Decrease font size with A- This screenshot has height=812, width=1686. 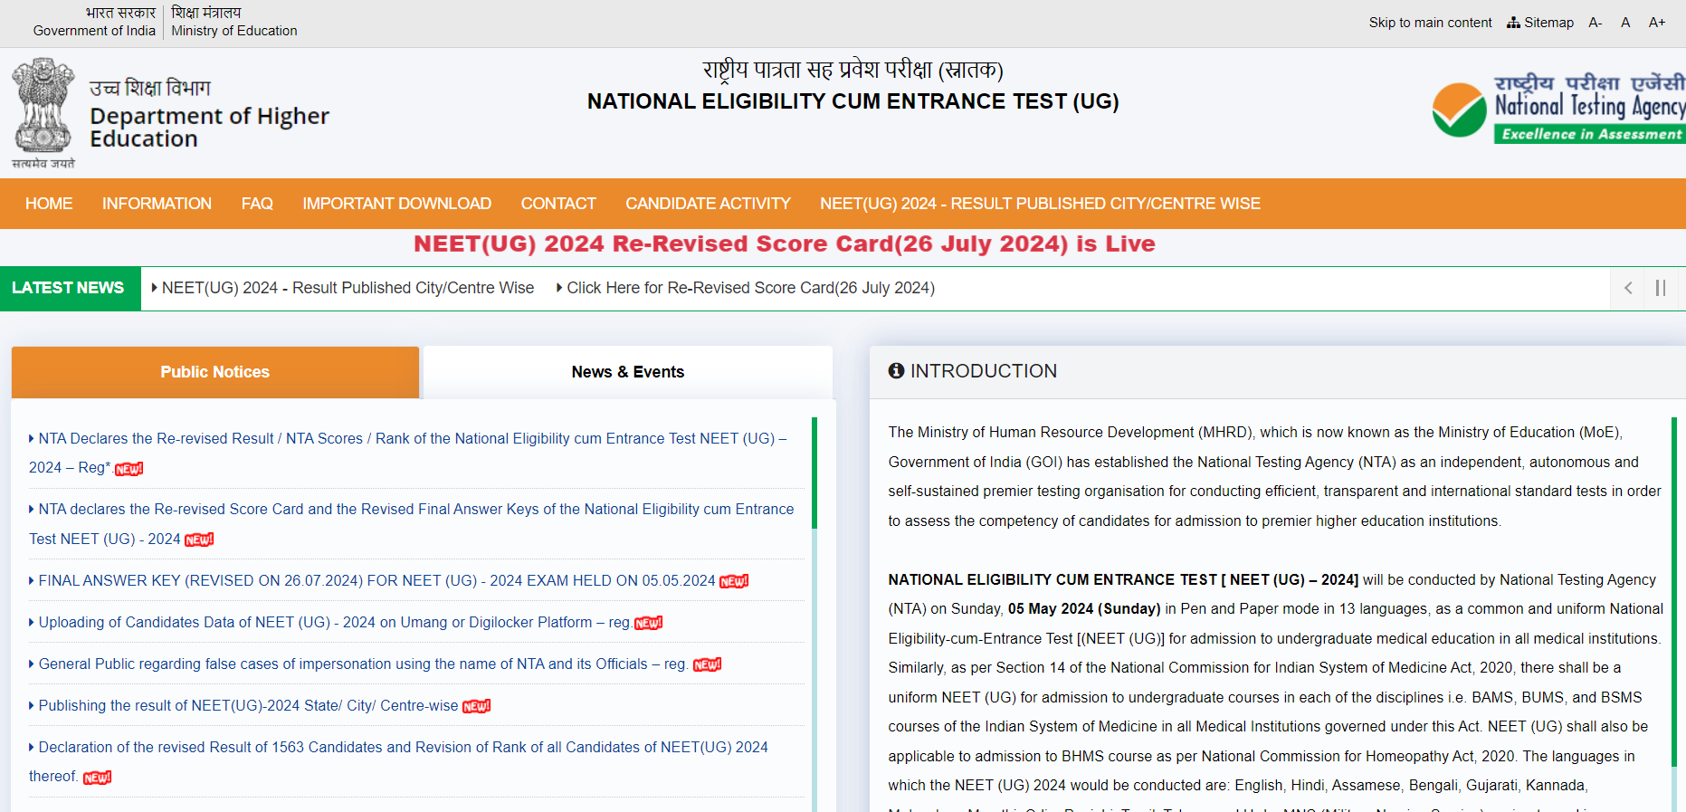(1596, 23)
